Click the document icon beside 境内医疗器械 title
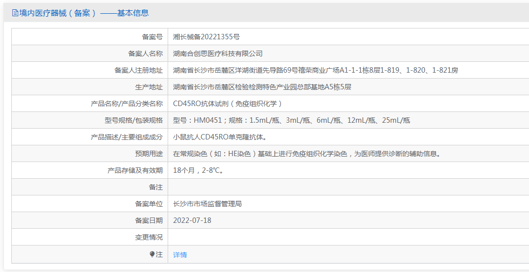This screenshot has width=529, height=272. click(15, 13)
